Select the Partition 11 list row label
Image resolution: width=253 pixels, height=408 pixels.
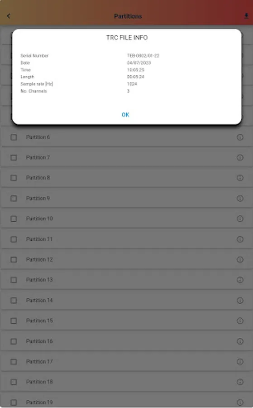[x=39, y=239]
